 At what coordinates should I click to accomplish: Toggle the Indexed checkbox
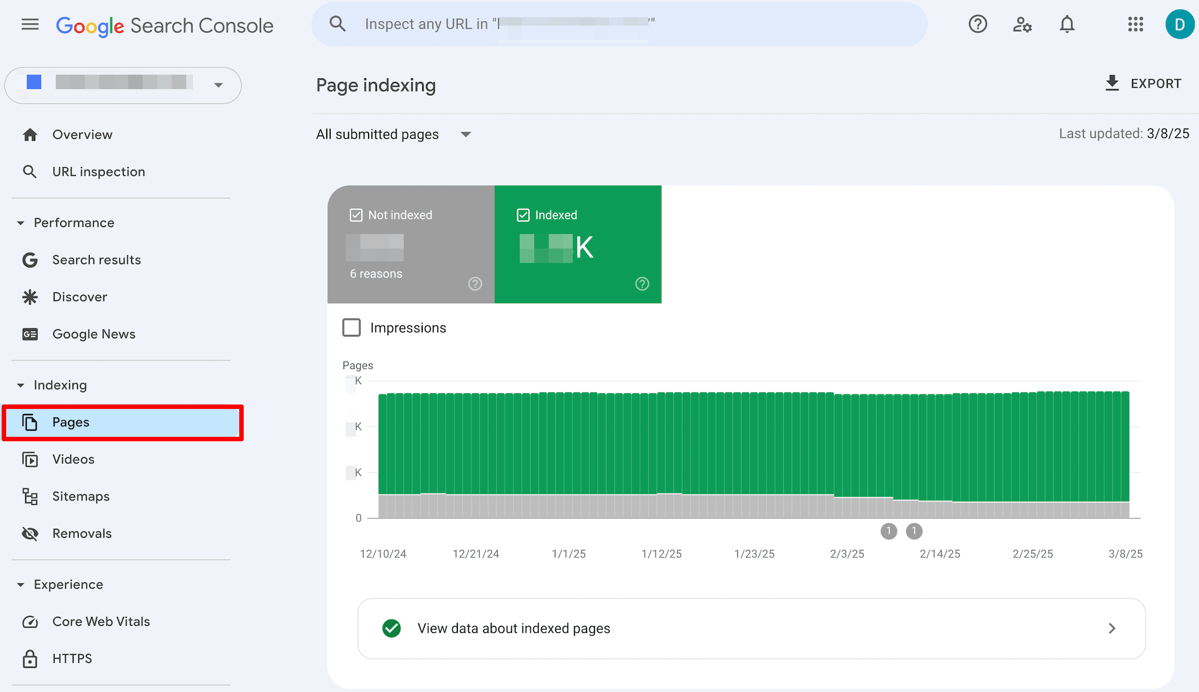(x=523, y=215)
